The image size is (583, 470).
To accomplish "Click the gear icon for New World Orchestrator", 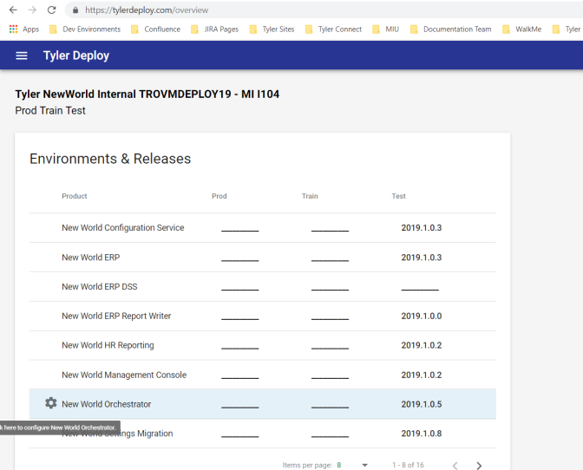I will click(51, 403).
